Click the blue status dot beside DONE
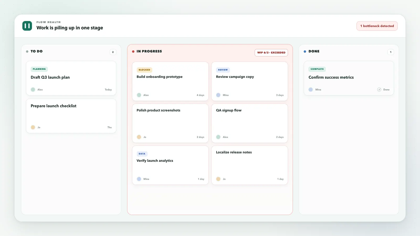 click(x=305, y=52)
